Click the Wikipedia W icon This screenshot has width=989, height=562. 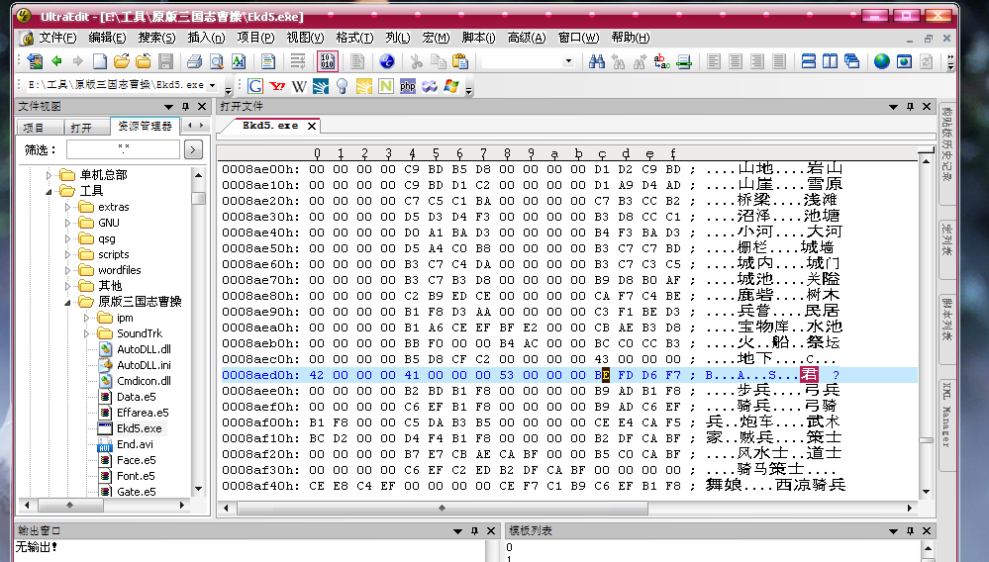coord(299,86)
